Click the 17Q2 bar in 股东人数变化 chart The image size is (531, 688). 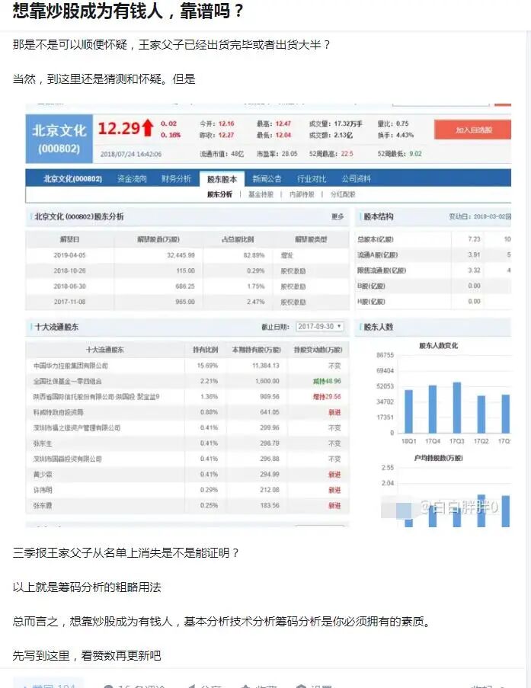point(481,414)
